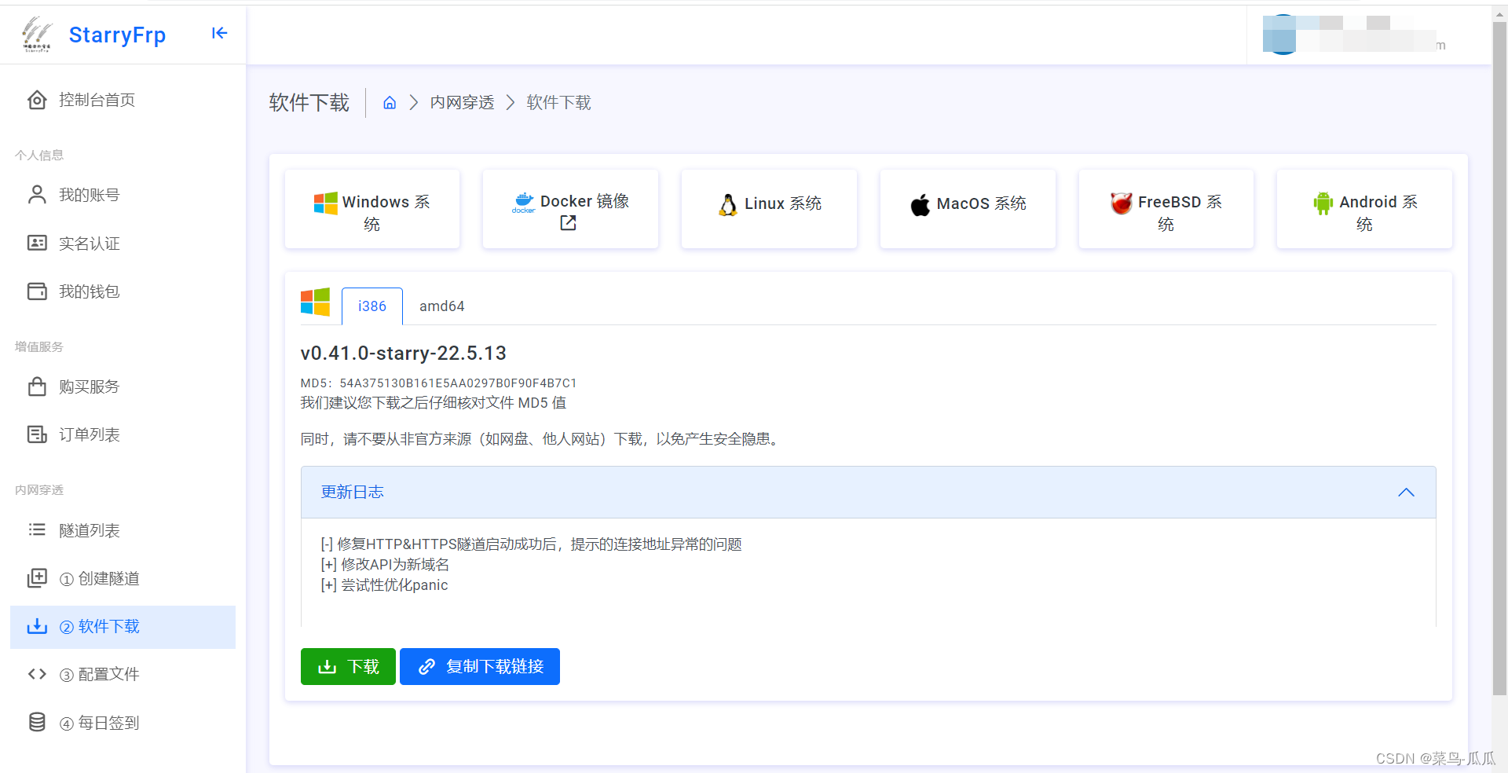Image resolution: width=1508 pixels, height=773 pixels.
Task: Click the user avatar in top bar
Action: click(1283, 35)
